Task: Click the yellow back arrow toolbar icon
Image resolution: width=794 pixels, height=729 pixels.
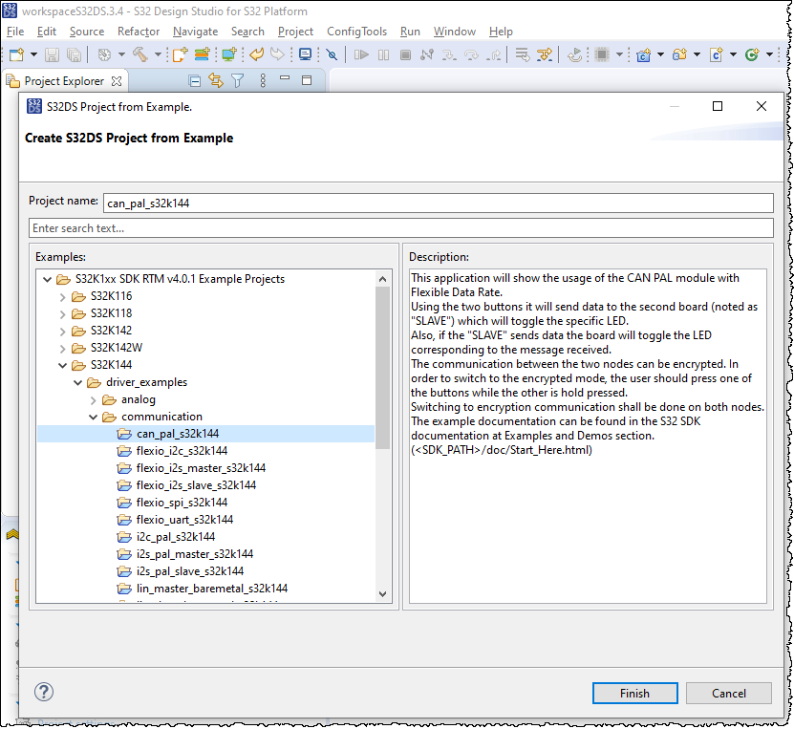Action: [257, 54]
